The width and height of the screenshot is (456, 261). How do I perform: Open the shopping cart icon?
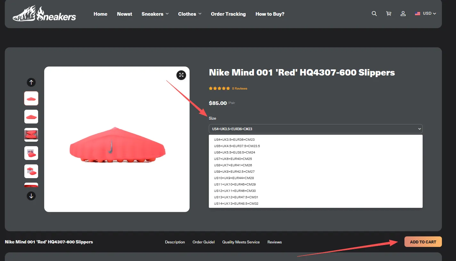tap(389, 13)
